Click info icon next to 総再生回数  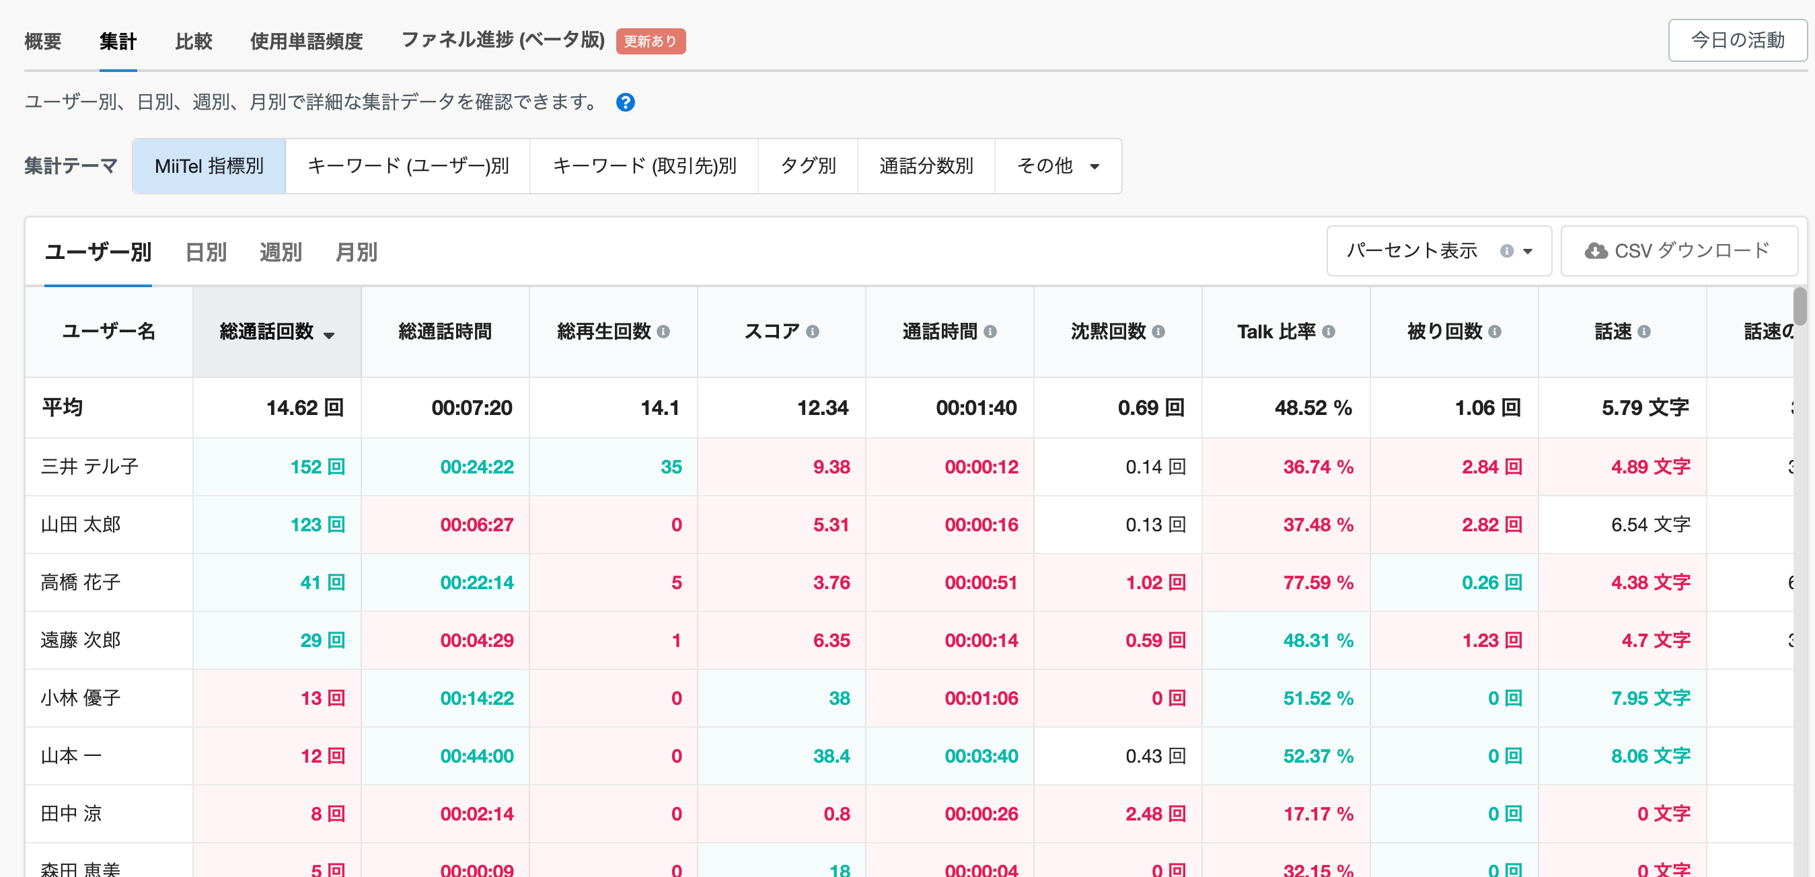663,332
